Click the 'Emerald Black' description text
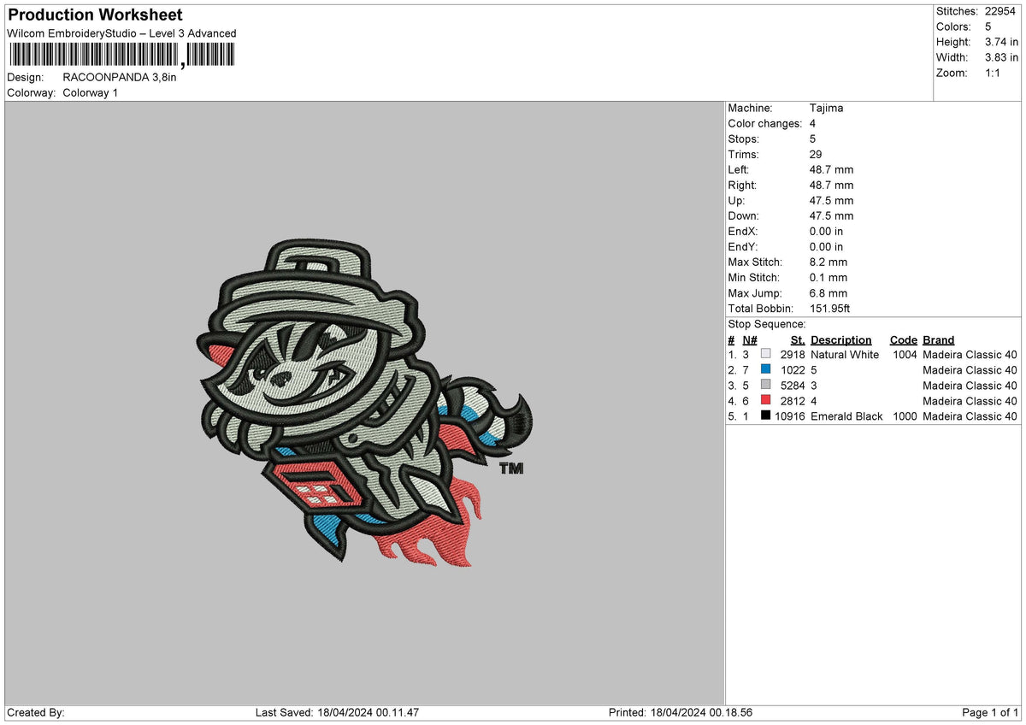Viewport: 1026px width, 725px height. (x=846, y=416)
